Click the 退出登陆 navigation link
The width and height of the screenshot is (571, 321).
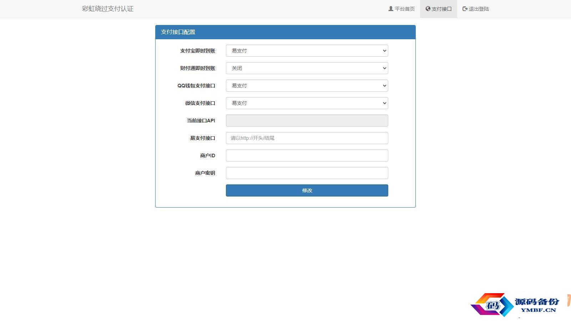tap(476, 9)
